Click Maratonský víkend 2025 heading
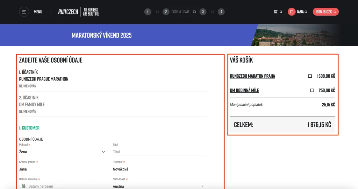 102,35
